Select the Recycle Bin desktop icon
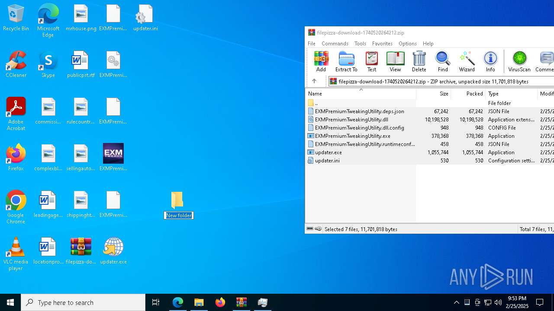The image size is (554, 311). coord(16,18)
